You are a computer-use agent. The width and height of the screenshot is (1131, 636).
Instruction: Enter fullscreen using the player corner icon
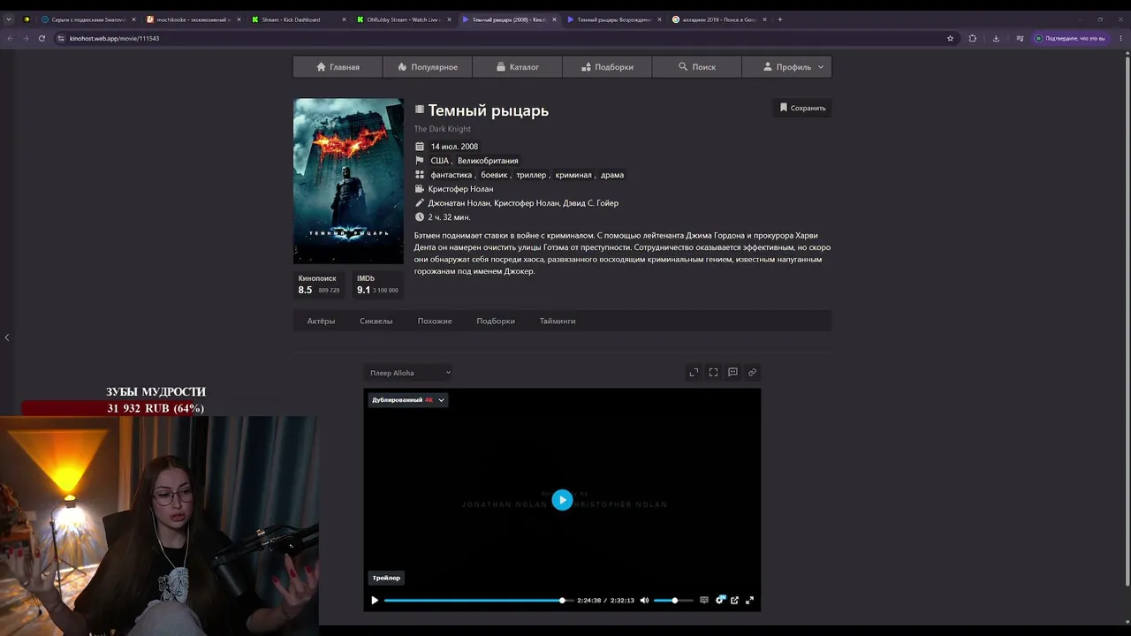(x=749, y=601)
